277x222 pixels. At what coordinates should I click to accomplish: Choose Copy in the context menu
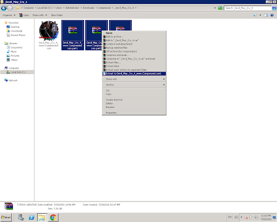point(134,94)
